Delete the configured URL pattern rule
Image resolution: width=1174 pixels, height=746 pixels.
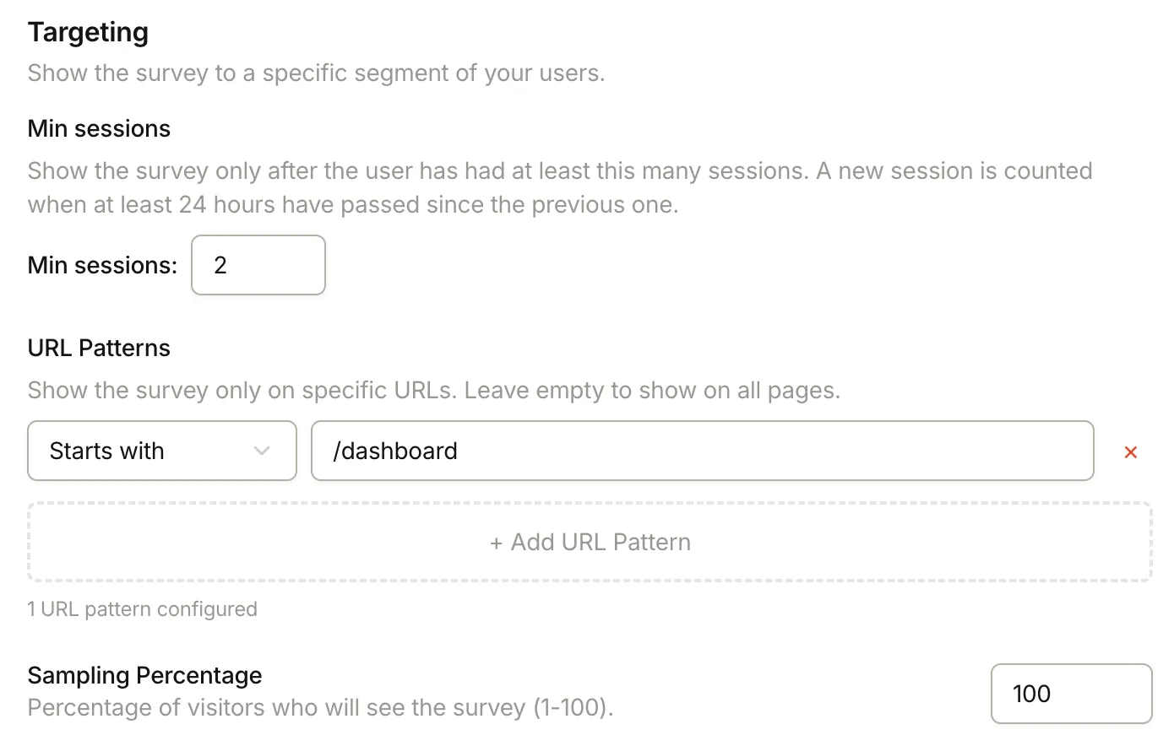tap(1130, 451)
